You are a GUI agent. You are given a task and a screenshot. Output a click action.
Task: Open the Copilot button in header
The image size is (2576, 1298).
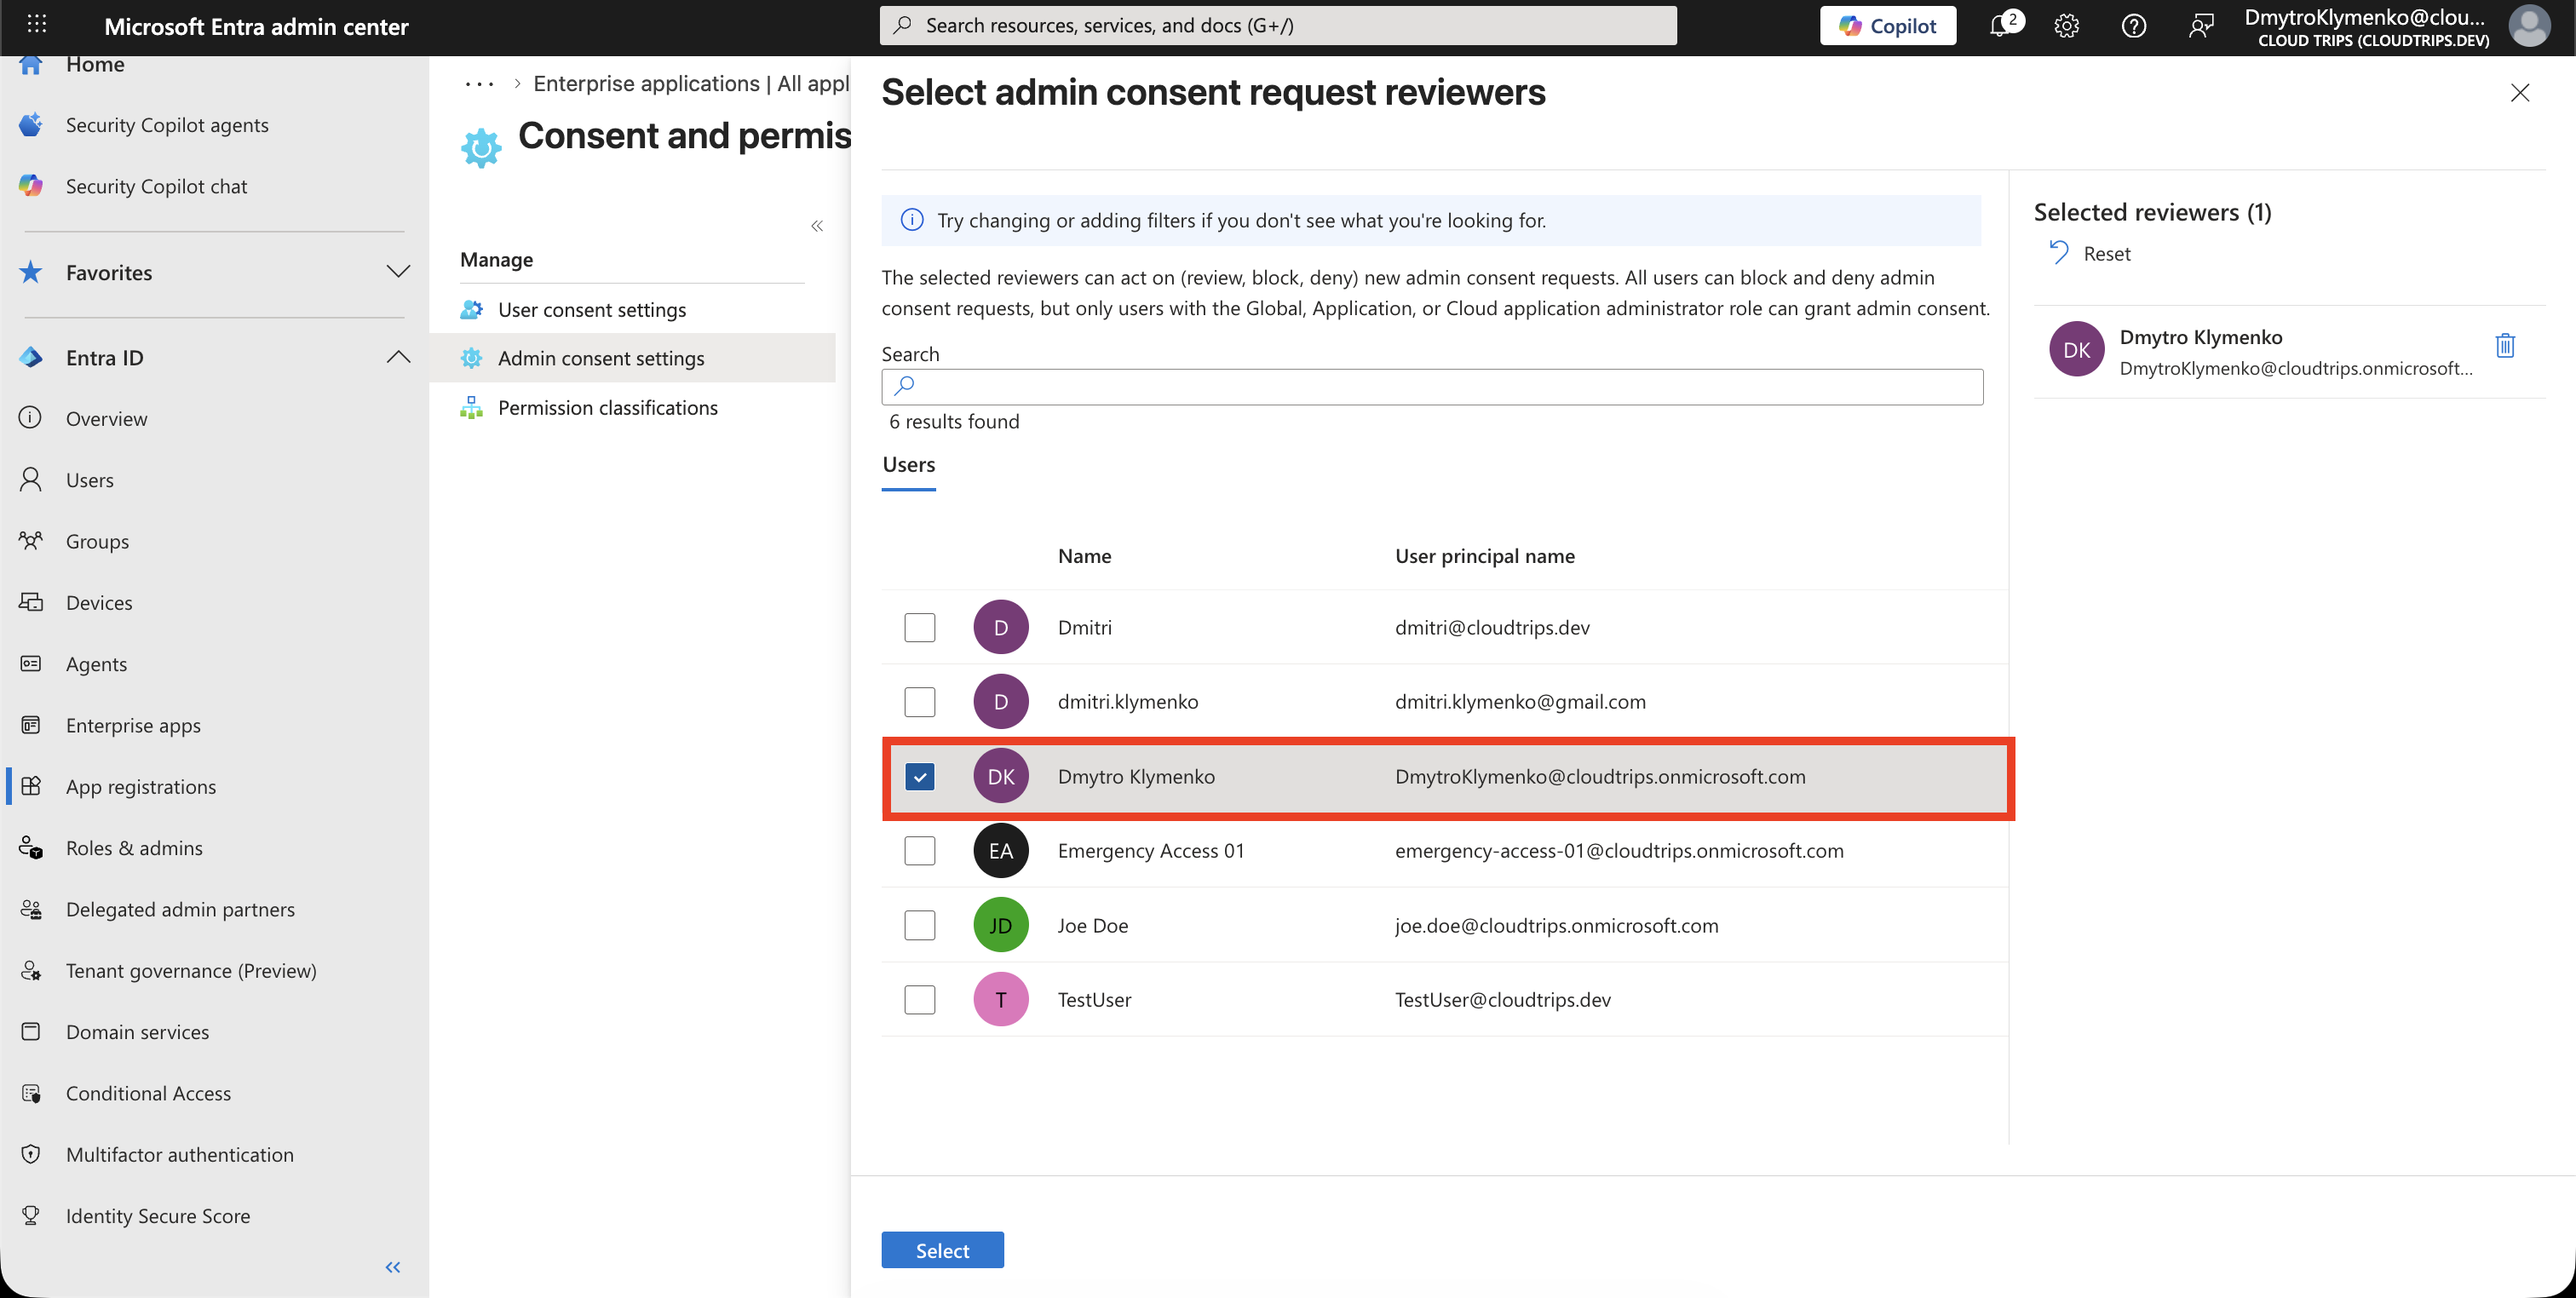[1888, 26]
